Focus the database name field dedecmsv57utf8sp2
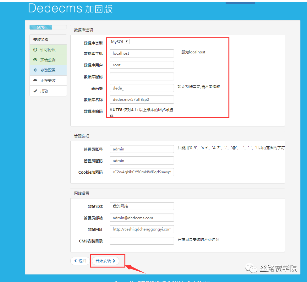Viewport: 307px width, 282px height. click(x=142, y=100)
